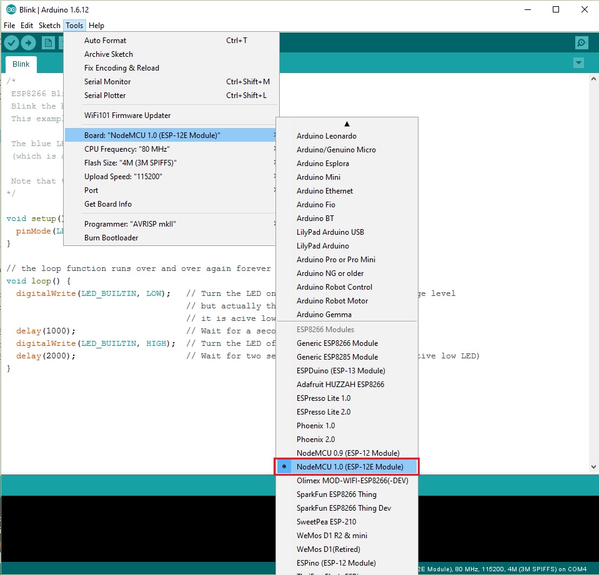Open Serial Monitor magnifier icon in toolbar

pos(582,42)
